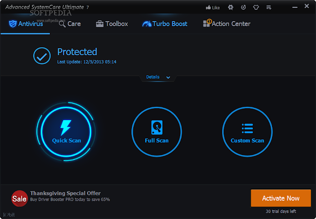Open the Thanksgiving Special Offer link
This screenshot has width=316, height=219.
(x=65, y=193)
